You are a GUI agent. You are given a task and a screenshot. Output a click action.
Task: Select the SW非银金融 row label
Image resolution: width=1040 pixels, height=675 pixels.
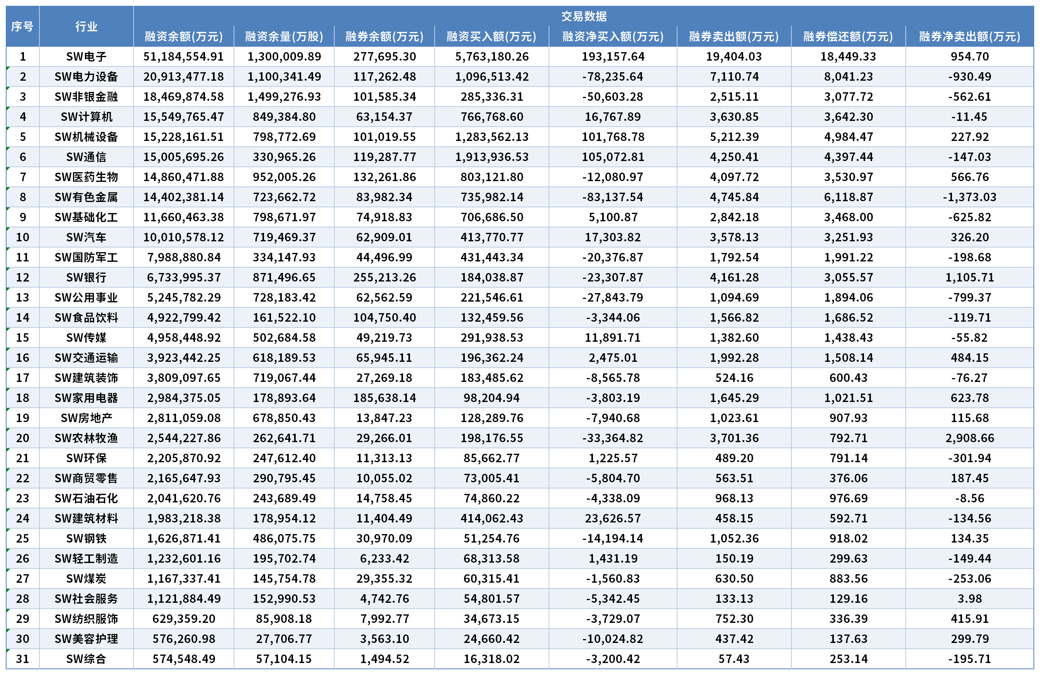click(x=86, y=97)
